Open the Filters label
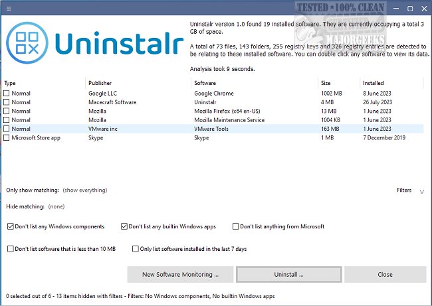Screen dimensions: 432x306 tap(404, 190)
